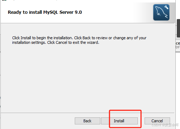Click the red highlight box border around Install

click(x=125, y=110)
